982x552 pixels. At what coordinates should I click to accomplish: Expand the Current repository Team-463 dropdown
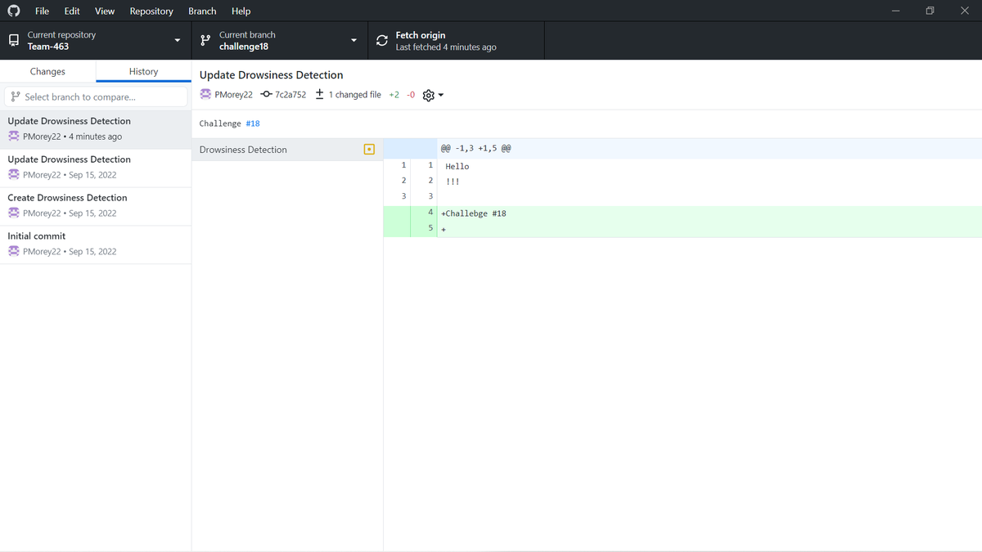[96, 41]
